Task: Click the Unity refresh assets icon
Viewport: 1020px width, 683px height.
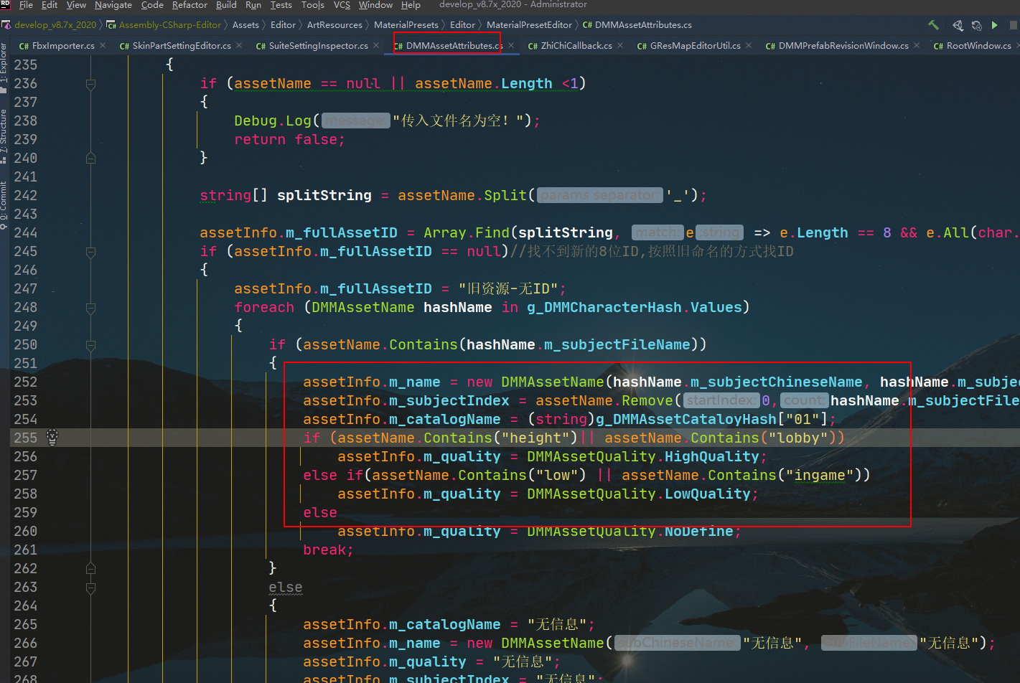Action: click(x=976, y=25)
